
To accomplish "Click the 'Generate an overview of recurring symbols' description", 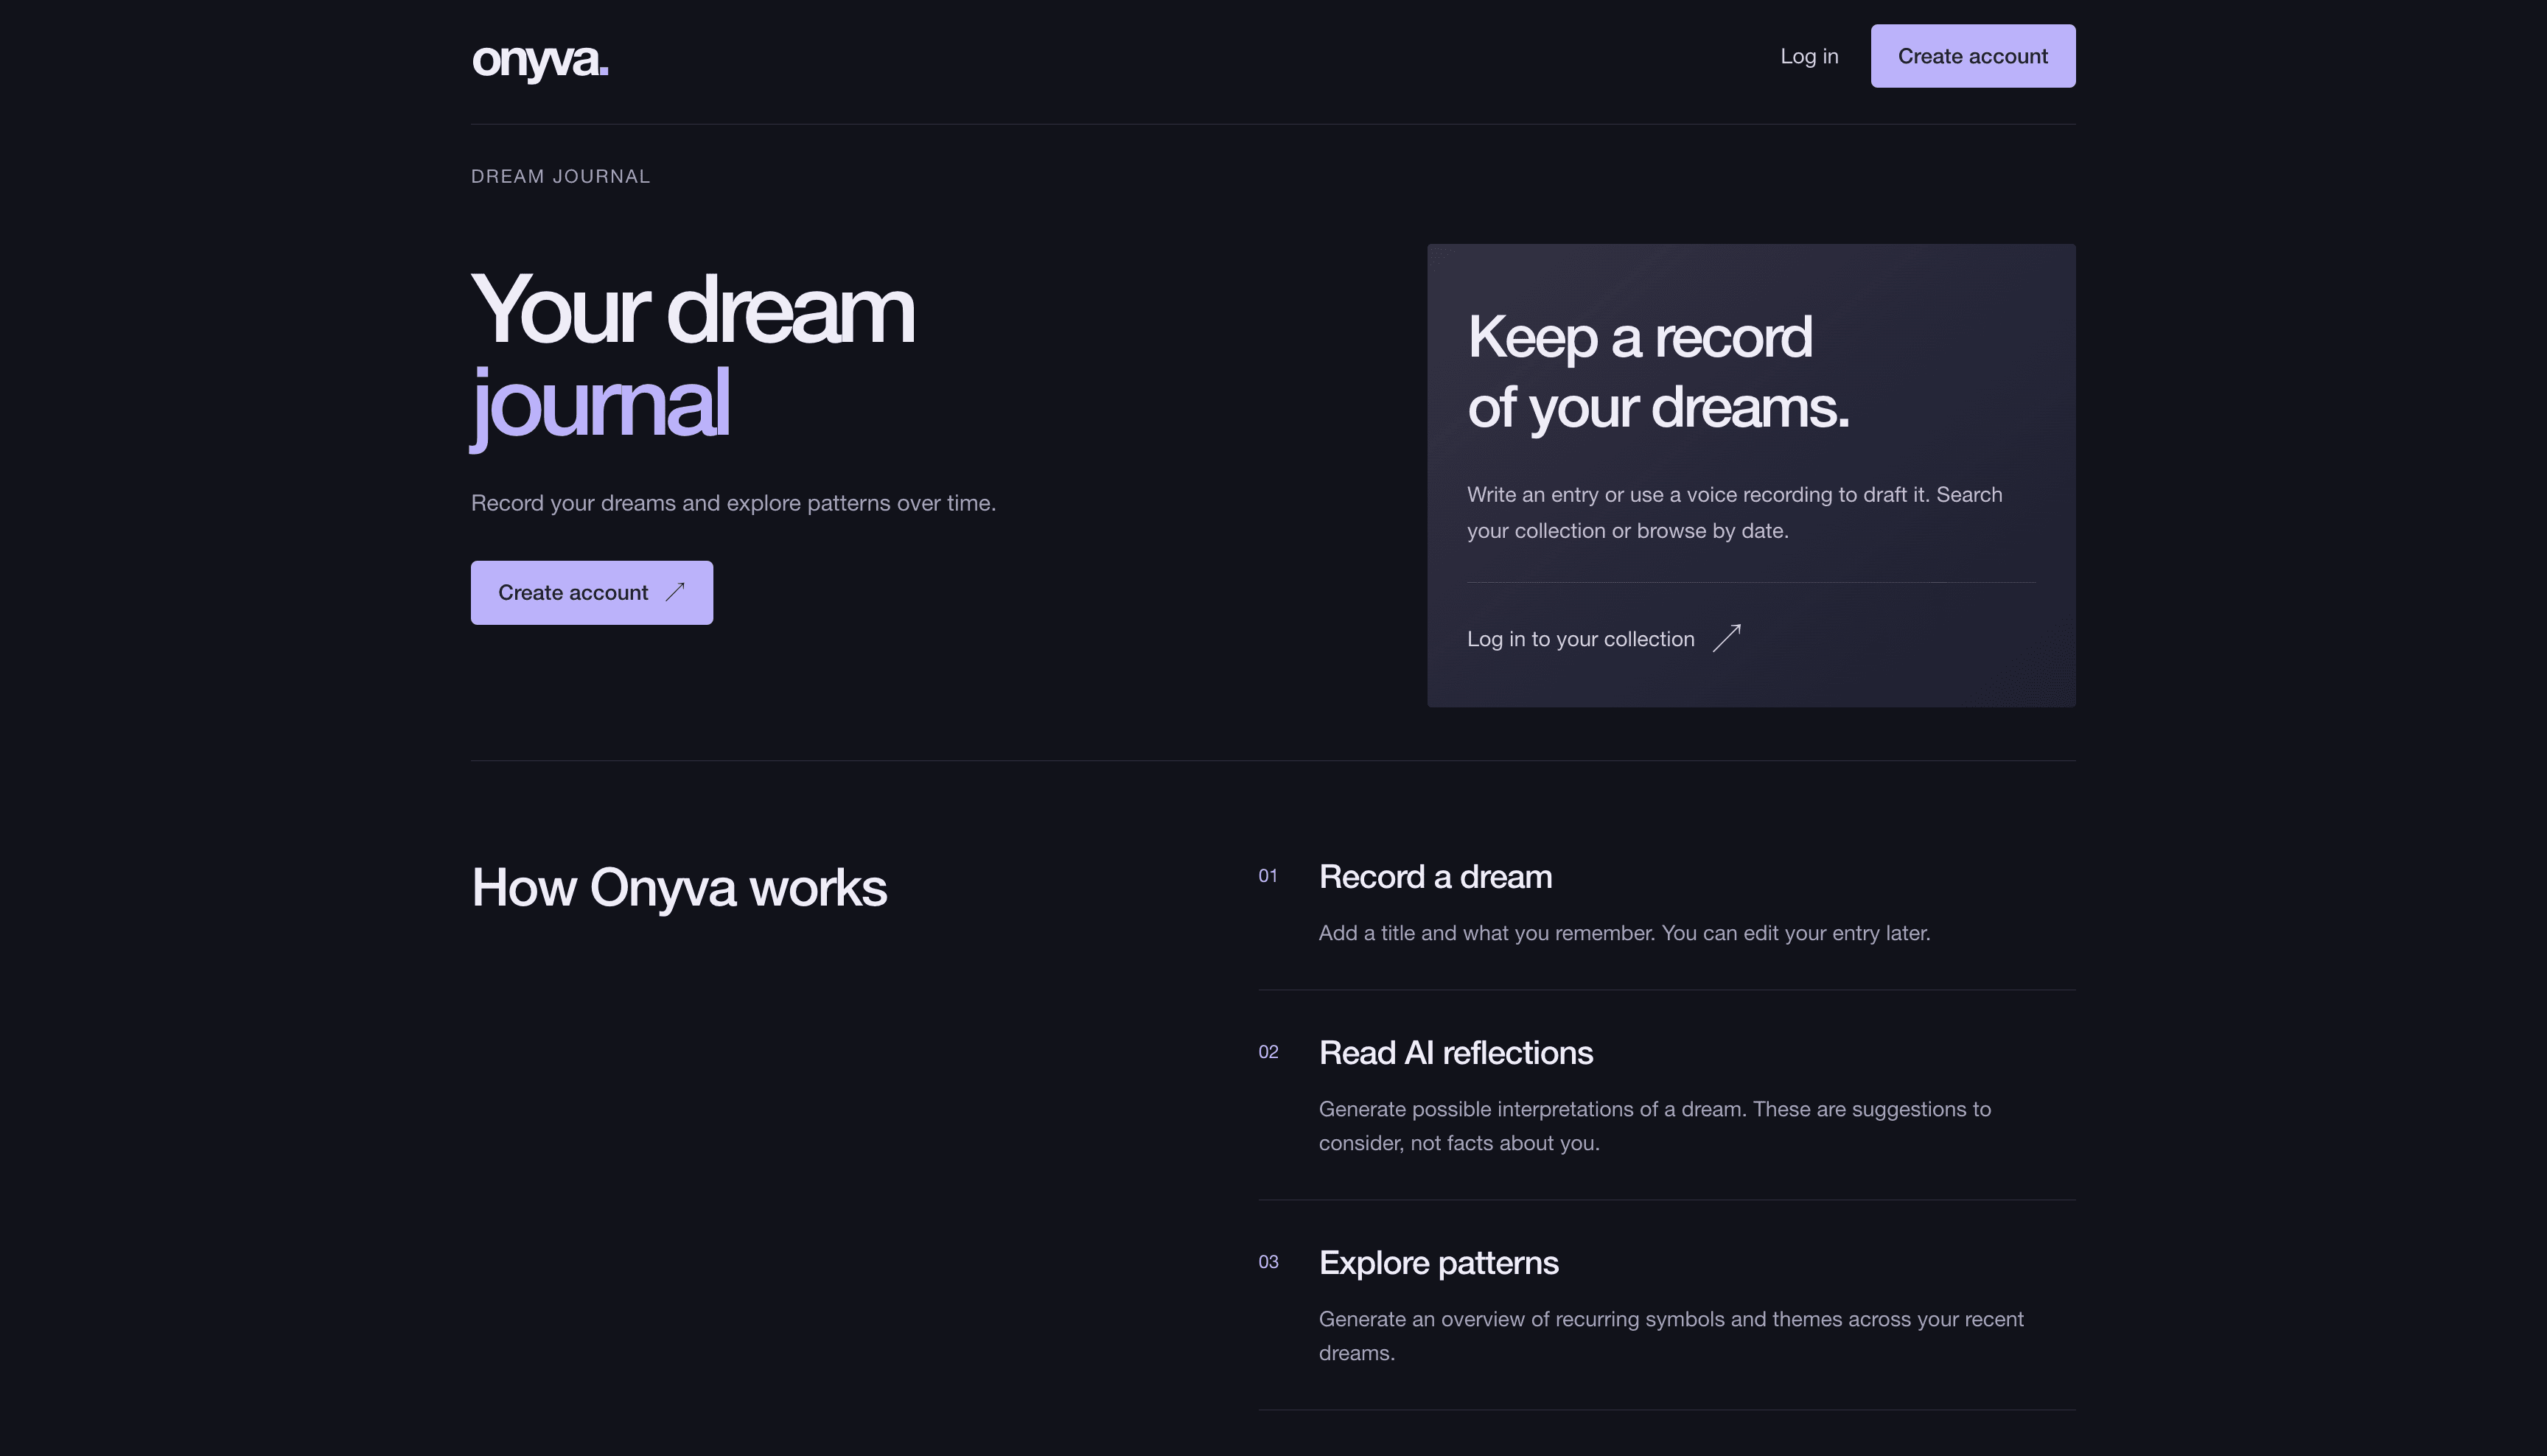I will pyautogui.click(x=1670, y=1336).
